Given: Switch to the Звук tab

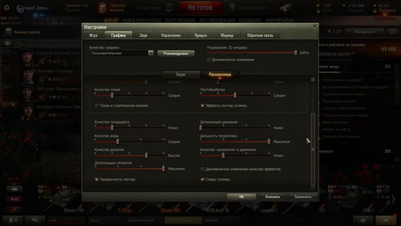Looking at the screenshot, I should [x=143, y=35].
